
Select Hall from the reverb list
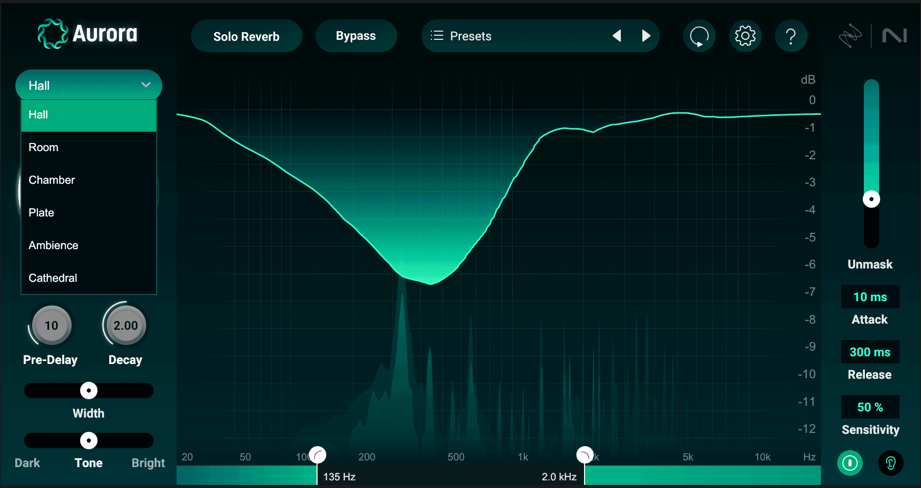point(89,115)
